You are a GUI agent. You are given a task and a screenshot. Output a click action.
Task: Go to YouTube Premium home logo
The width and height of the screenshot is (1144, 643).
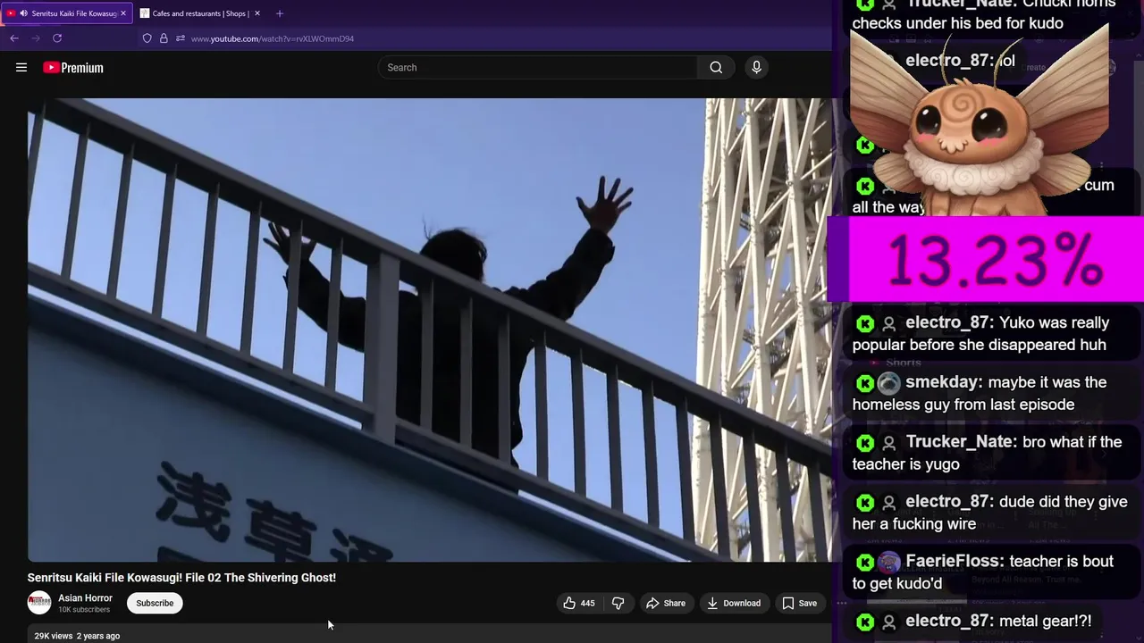(73, 68)
